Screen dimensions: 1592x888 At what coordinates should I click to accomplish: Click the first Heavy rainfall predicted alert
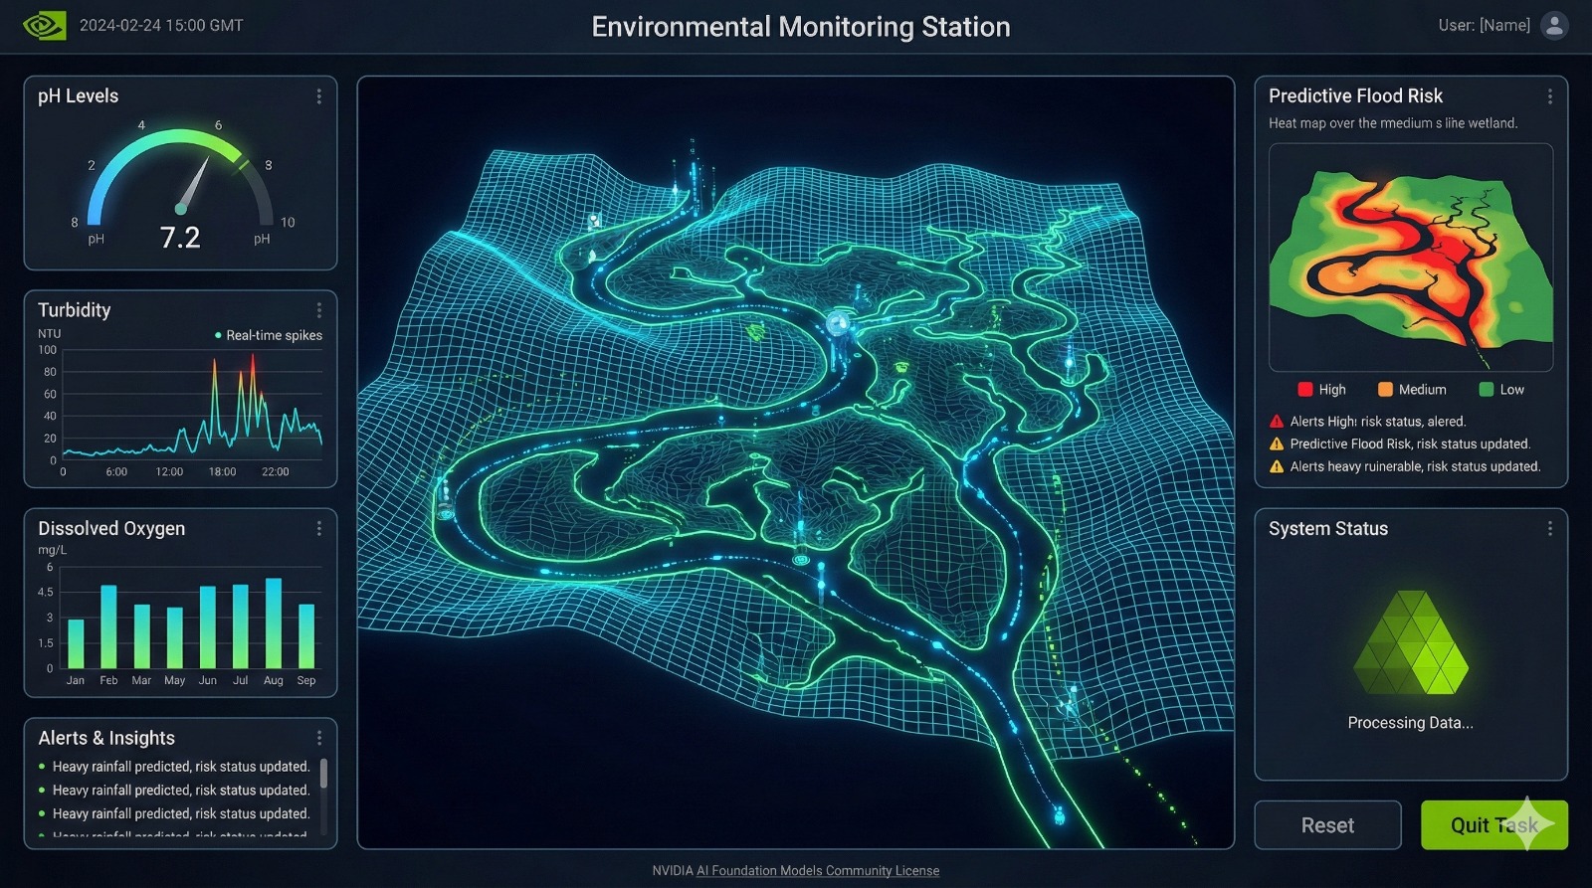coord(181,767)
